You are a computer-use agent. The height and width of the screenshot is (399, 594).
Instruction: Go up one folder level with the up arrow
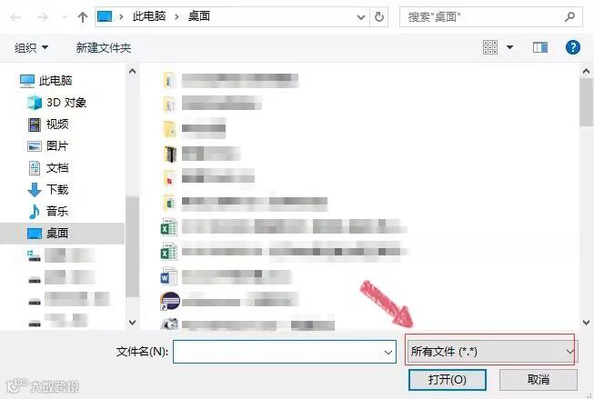click(x=82, y=17)
